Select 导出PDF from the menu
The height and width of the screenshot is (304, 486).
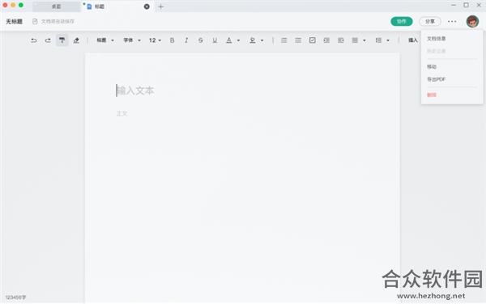tap(436, 79)
